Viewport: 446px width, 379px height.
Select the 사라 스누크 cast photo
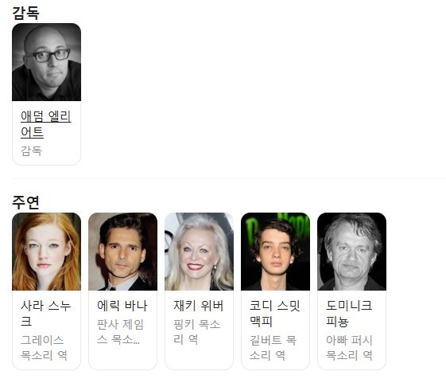(46, 252)
